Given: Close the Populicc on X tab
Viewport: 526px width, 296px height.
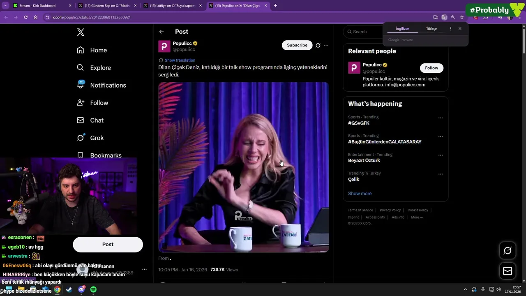Looking at the screenshot, I should pos(266,6).
